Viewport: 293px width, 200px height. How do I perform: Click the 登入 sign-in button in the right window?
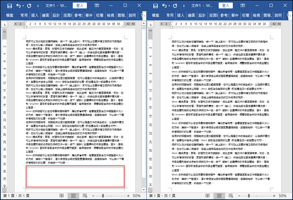click(x=226, y=6)
